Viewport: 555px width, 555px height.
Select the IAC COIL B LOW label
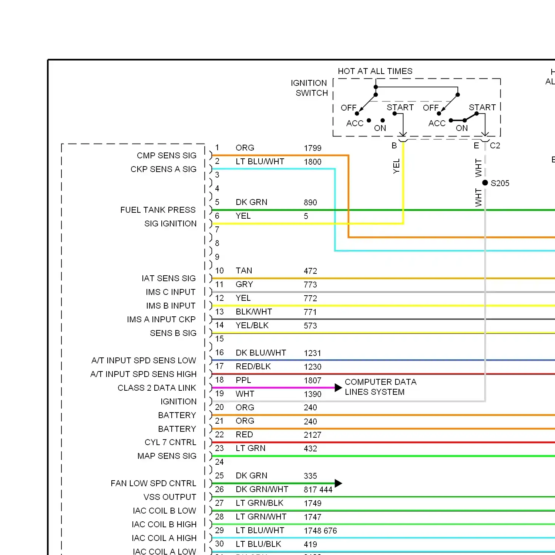(164, 511)
